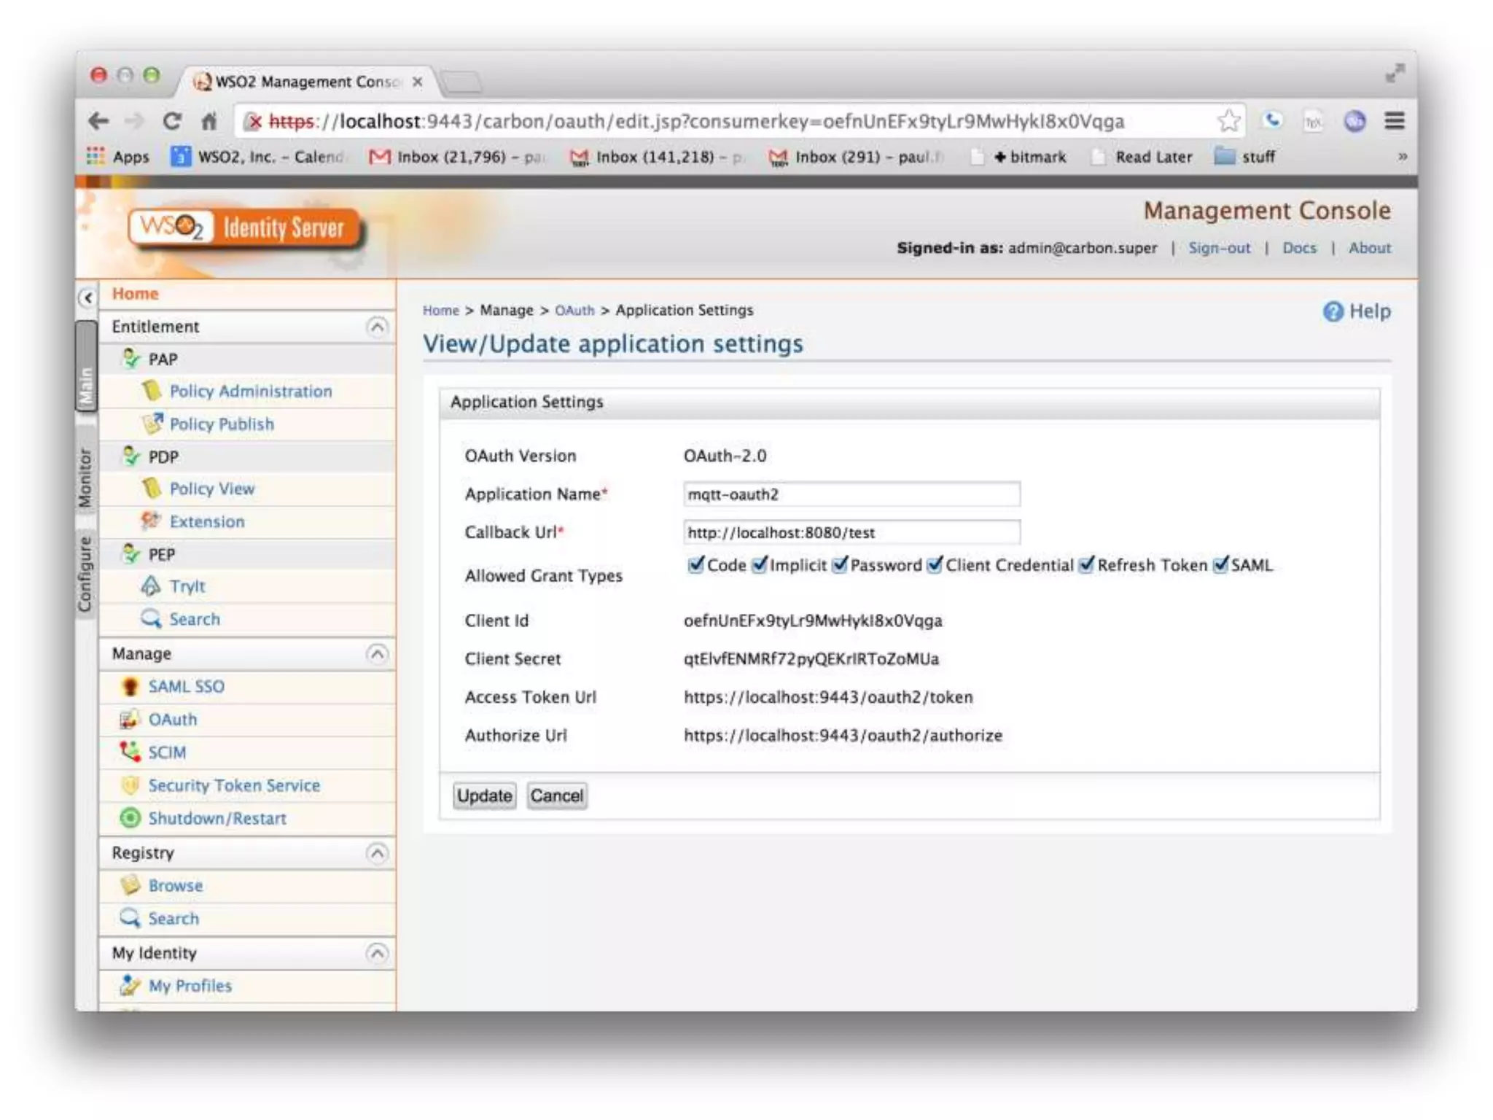
Task: Click the Registry Browse folder icon
Action: point(130,885)
